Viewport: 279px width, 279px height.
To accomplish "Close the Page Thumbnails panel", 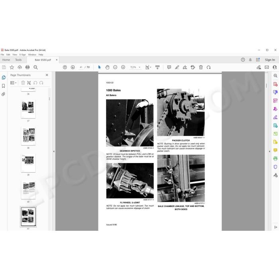I will click(x=47, y=75).
